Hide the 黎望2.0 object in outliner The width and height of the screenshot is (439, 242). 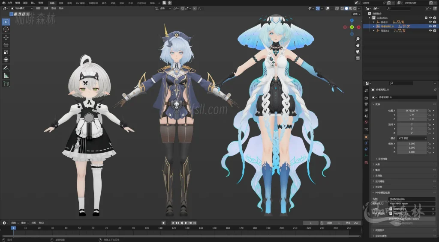(x=430, y=30)
